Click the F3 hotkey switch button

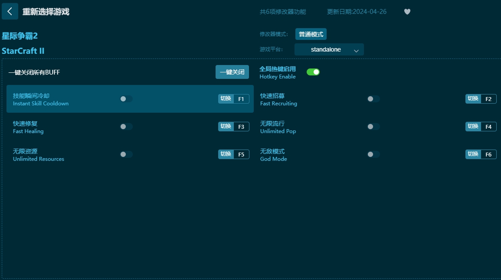coord(233,127)
